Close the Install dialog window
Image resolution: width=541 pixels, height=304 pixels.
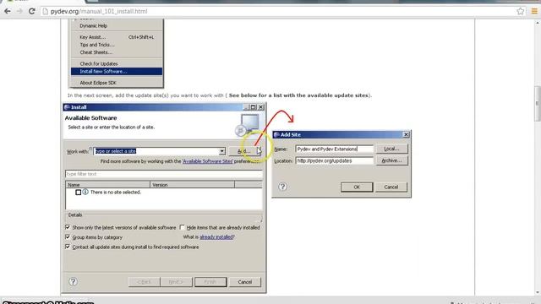click(x=261, y=107)
